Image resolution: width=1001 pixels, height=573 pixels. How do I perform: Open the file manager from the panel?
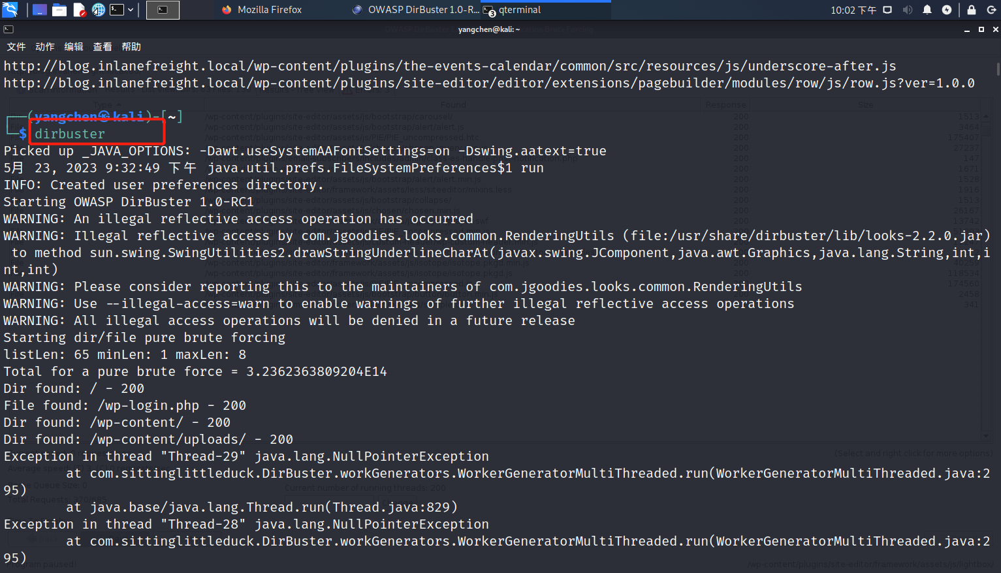(59, 10)
